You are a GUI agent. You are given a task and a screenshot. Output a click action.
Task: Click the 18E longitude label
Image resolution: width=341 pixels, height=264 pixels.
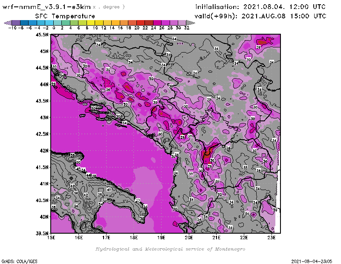134,238
